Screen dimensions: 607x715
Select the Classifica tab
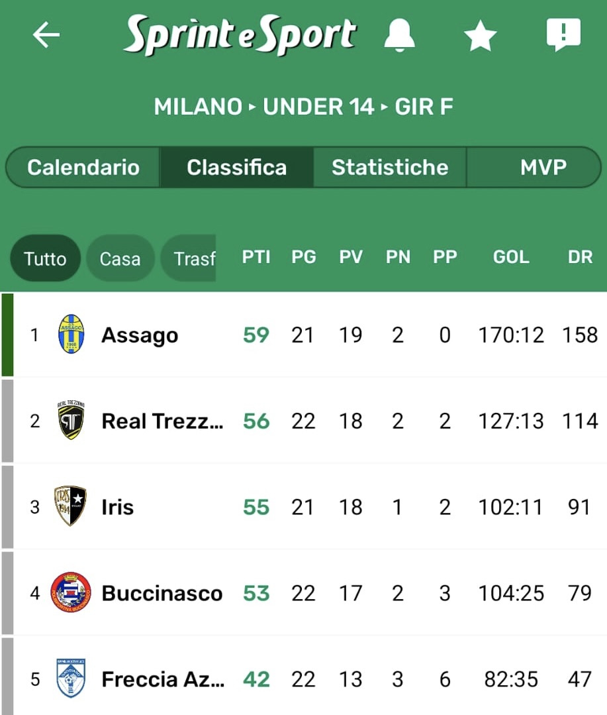tap(236, 167)
